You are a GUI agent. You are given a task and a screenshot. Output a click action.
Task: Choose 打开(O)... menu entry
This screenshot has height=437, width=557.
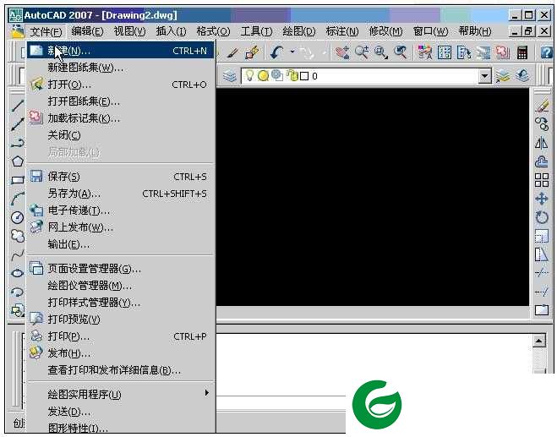[x=121, y=85]
